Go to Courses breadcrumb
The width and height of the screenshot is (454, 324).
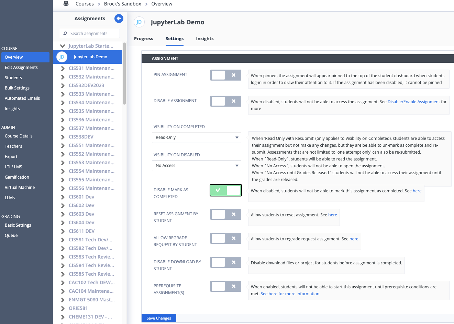pyautogui.click(x=85, y=4)
